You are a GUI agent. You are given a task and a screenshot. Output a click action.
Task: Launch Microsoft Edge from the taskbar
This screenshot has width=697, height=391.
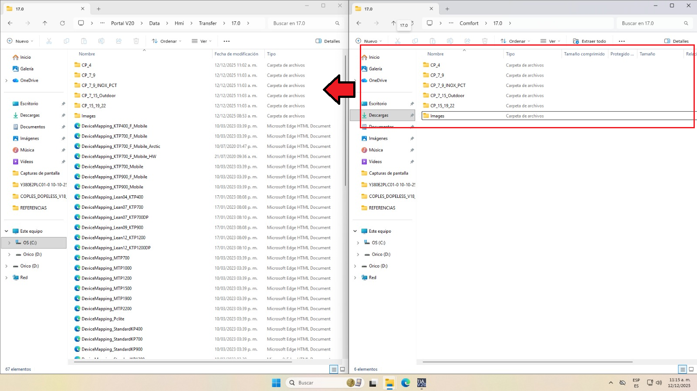click(406, 383)
